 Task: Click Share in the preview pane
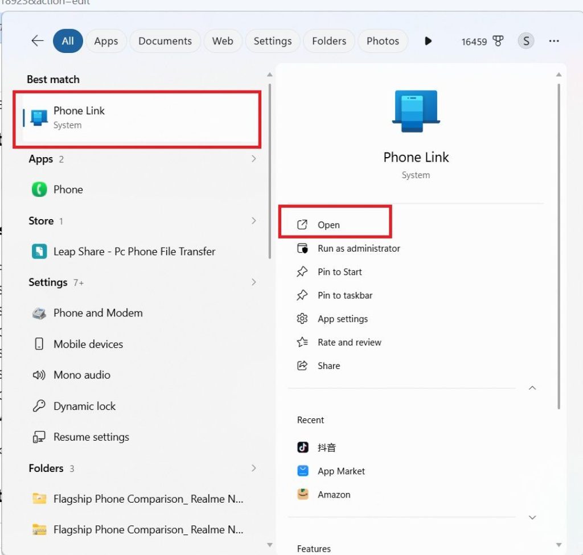tap(329, 365)
